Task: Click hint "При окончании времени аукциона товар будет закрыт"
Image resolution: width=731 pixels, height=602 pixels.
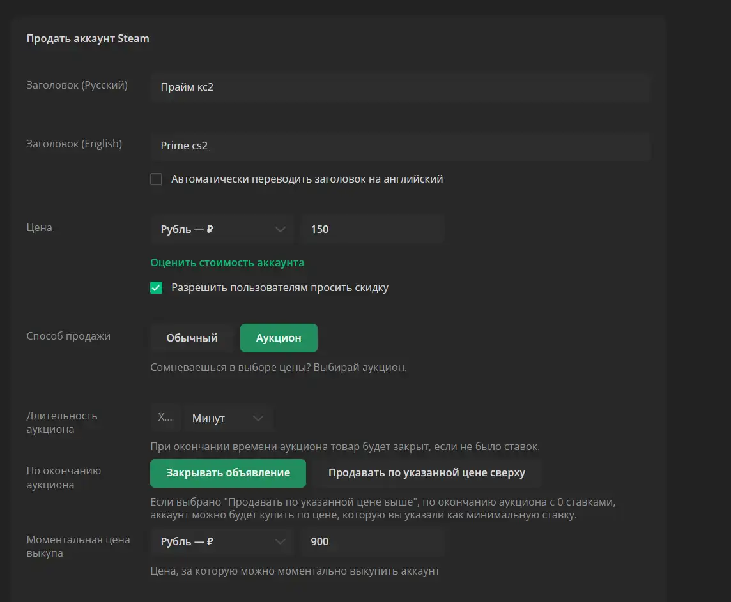Action: point(345,446)
